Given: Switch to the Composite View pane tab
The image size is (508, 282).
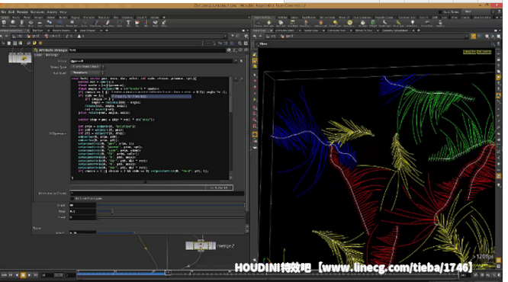Looking at the screenshot, I should [336, 30].
